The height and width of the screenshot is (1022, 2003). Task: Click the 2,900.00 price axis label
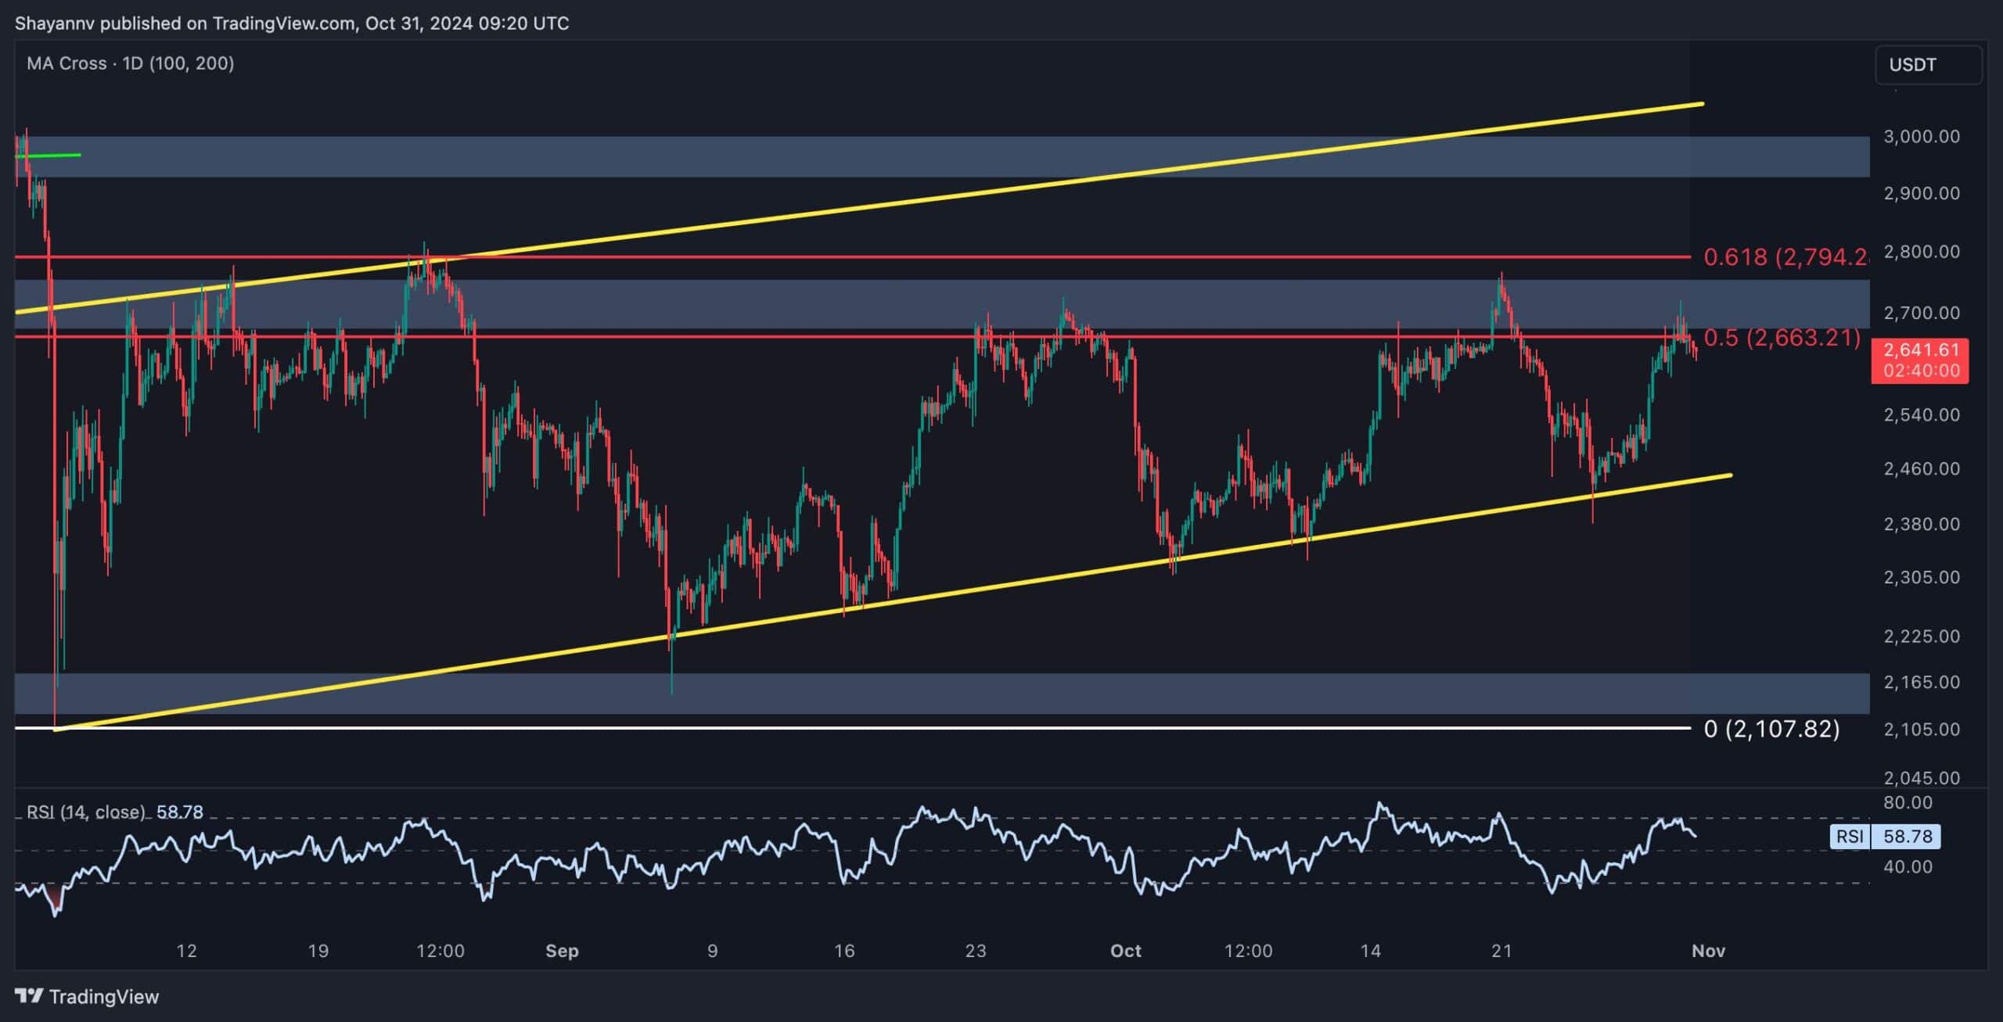[1922, 193]
